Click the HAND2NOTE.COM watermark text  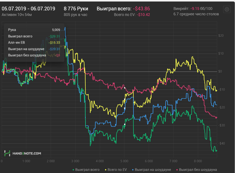27,154
